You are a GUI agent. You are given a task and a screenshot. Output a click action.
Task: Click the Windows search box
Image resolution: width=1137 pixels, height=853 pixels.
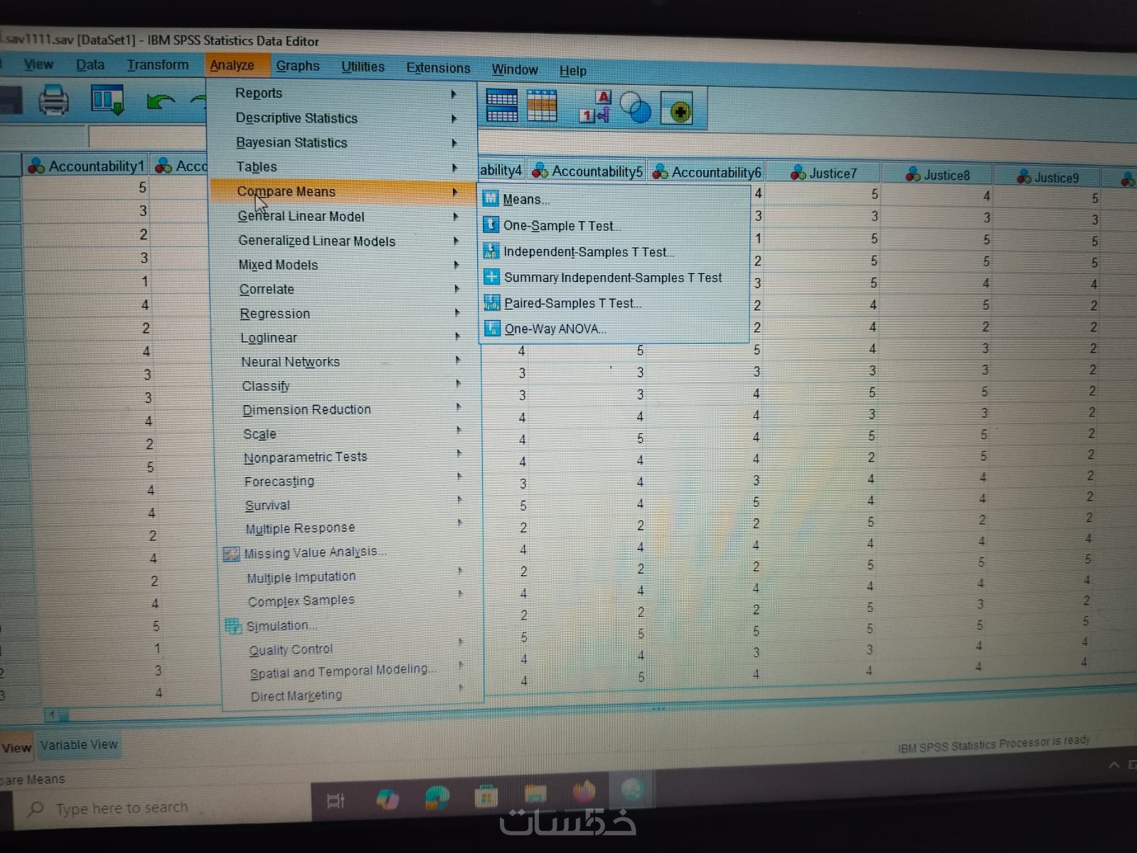[x=162, y=808]
